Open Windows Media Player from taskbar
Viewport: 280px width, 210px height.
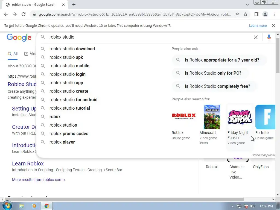[34, 206]
